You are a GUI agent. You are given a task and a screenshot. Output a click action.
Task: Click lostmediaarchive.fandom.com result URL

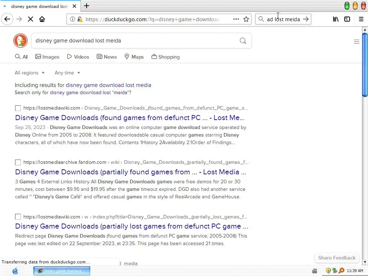point(136,162)
